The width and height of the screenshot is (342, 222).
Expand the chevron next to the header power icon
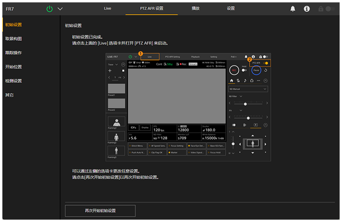[x=60, y=8]
